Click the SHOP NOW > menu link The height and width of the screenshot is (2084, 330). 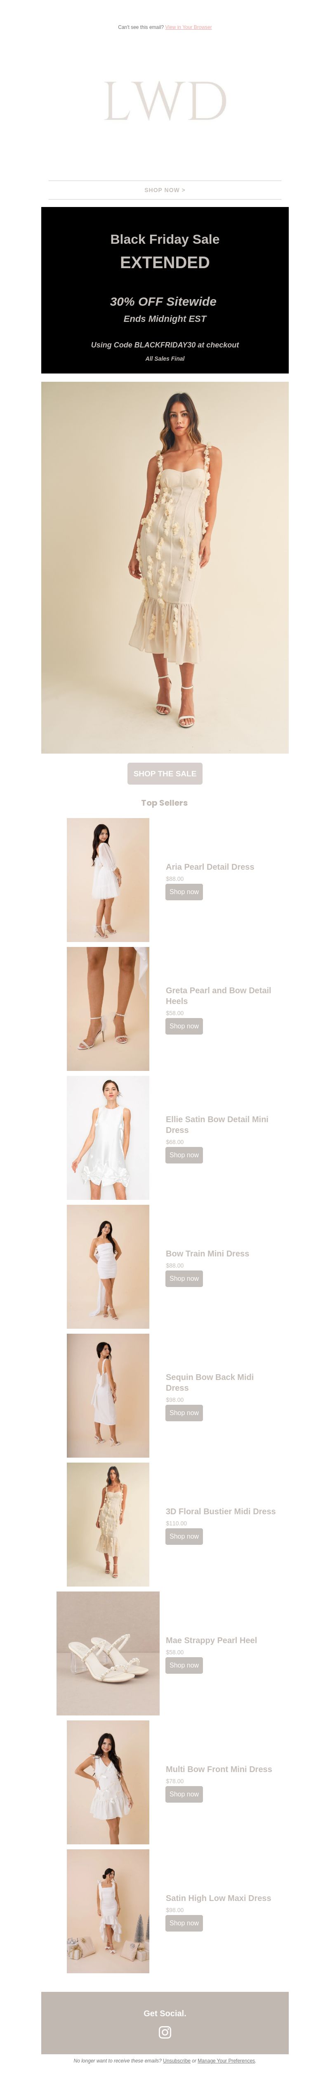pyautogui.click(x=165, y=190)
